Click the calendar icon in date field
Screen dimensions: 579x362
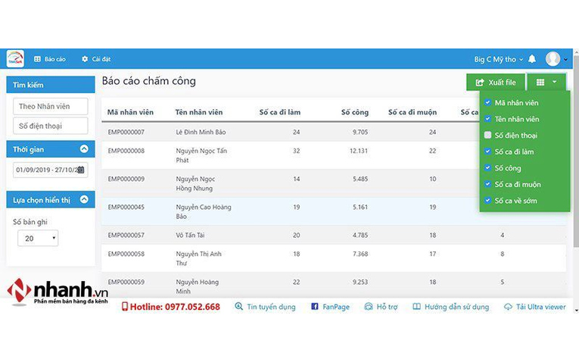81,170
